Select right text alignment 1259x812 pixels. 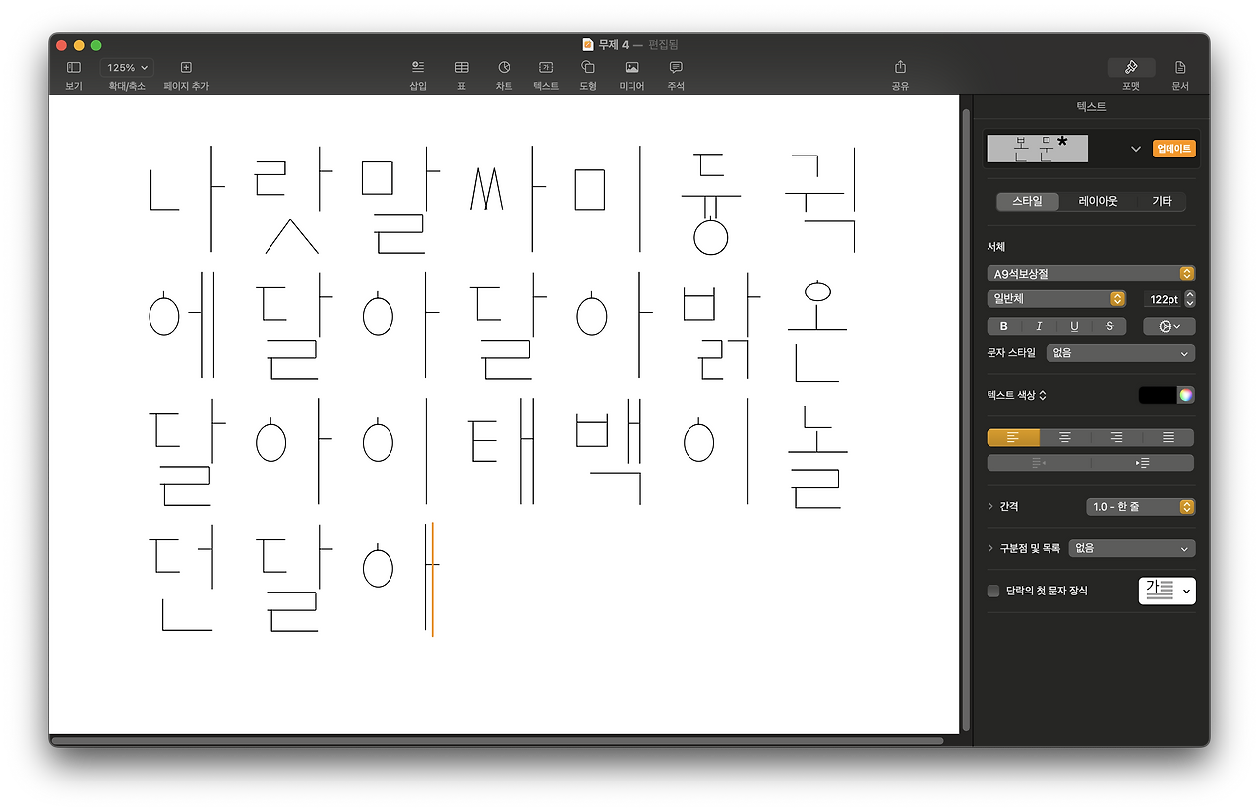click(1117, 437)
